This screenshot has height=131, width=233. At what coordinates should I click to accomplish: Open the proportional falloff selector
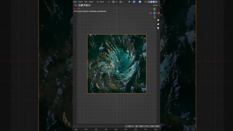(123, 2)
